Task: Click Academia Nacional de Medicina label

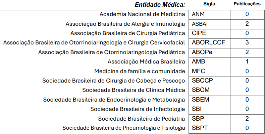Action: pos(142,14)
